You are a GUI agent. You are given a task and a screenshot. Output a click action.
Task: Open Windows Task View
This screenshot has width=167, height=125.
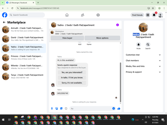click(9, 120)
